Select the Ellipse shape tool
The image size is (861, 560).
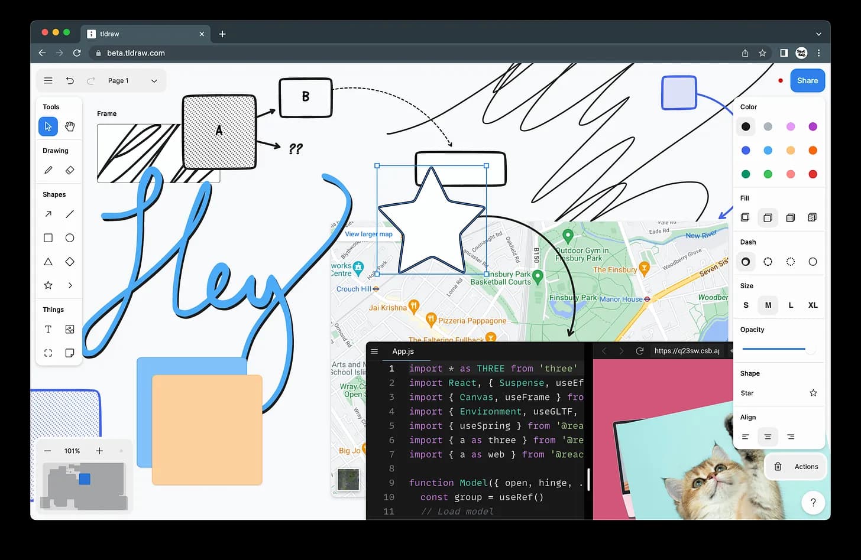pos(70,238)
